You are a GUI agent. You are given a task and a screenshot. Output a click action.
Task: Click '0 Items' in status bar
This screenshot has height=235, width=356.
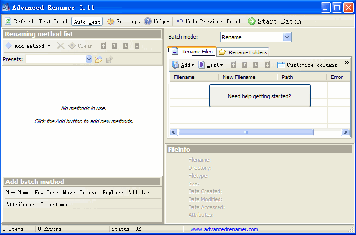pos(13,229)
